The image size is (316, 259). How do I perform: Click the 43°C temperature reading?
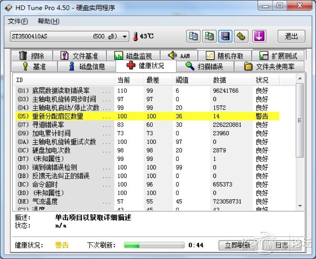click(147, 36)
